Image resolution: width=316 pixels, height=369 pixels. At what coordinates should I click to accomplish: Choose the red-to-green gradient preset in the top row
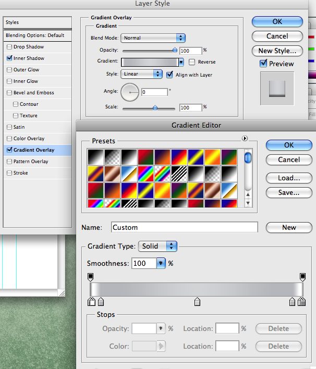[145, 157]
